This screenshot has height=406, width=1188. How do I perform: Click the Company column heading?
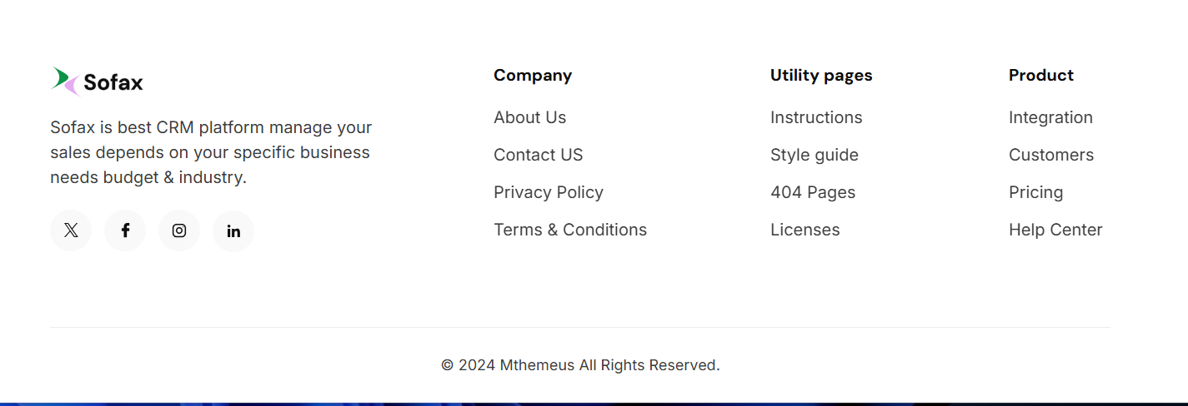tap(532, 75)
